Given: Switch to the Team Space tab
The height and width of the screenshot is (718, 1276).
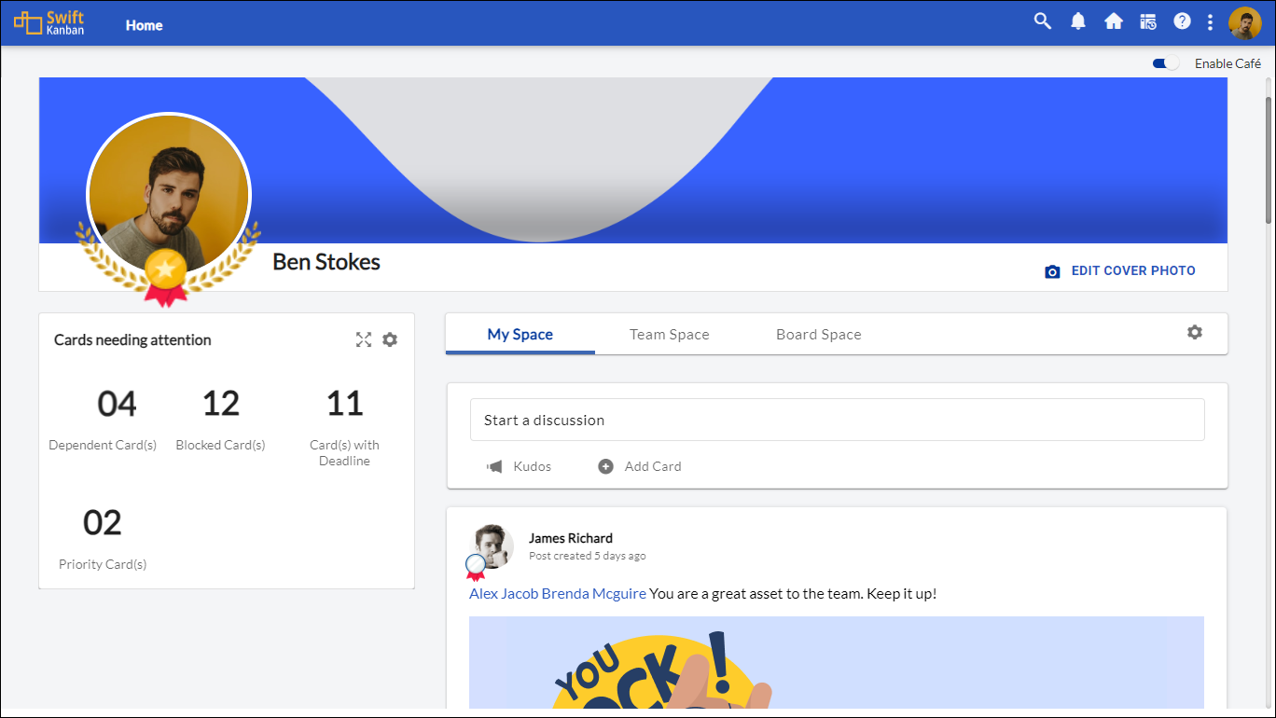Looking at the screenshot, I should pos(669,335).
